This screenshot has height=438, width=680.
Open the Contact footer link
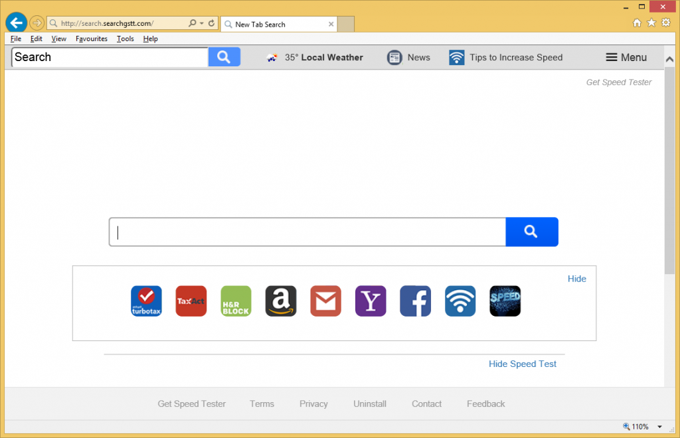[427, 403]
